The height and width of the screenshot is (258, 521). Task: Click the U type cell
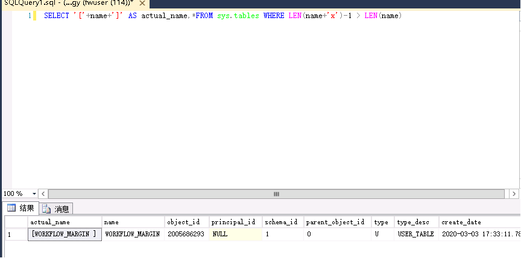click(x=383, y=234)
